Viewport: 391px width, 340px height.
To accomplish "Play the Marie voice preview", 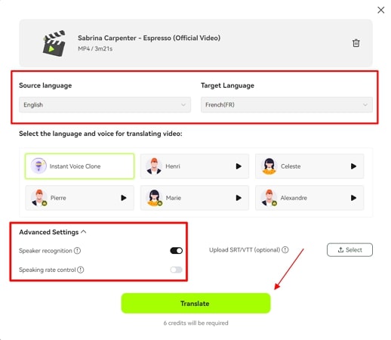I will pyautogui.click(x=239, y=198).
